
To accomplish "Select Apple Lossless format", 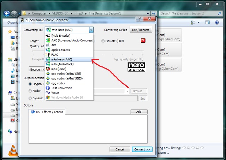I will tap(69, 50).
